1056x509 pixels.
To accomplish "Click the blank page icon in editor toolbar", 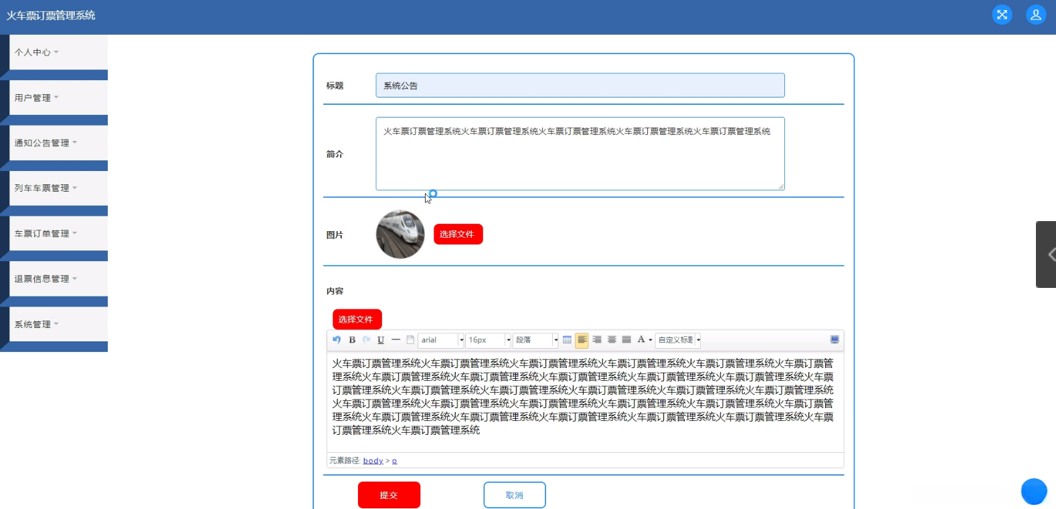I will [410, 340].
